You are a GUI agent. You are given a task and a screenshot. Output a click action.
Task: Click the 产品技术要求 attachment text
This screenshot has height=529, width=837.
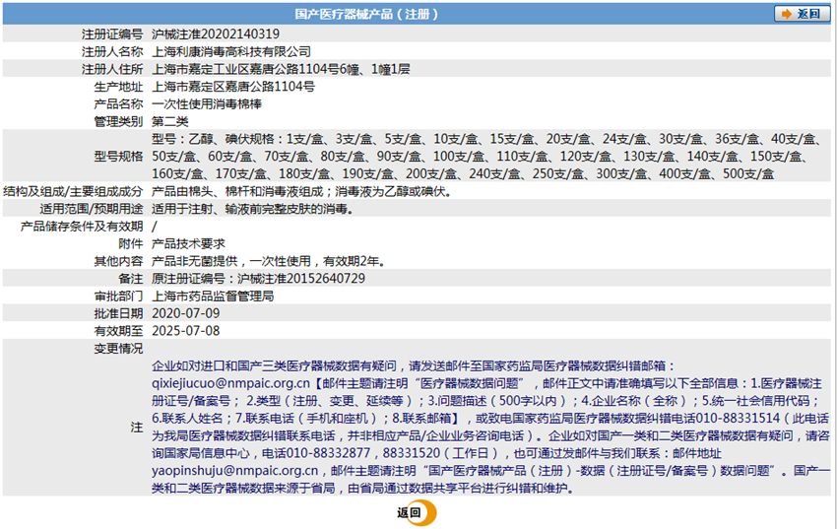point(188,244)
